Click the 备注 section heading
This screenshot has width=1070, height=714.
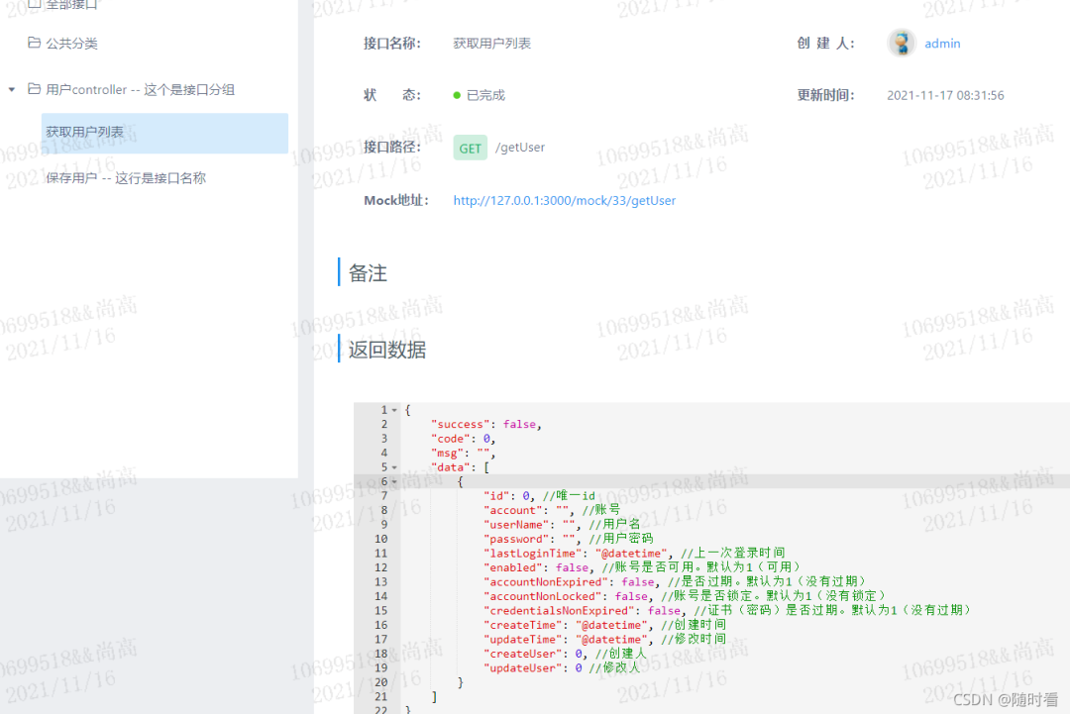368,272
